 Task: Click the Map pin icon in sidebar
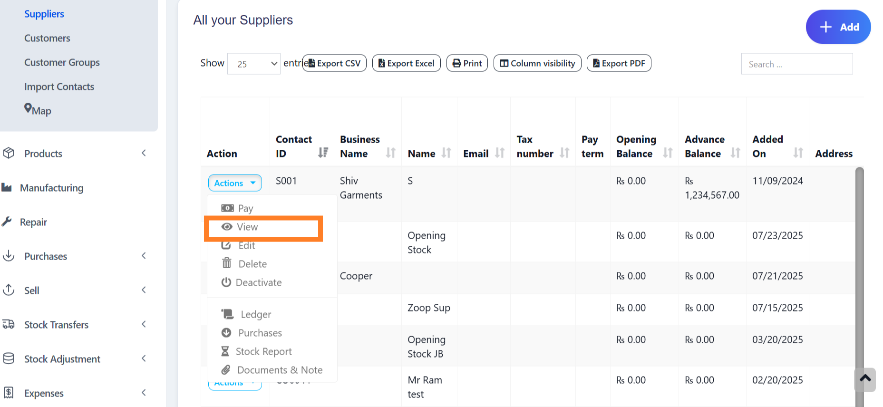coord(28,108)
